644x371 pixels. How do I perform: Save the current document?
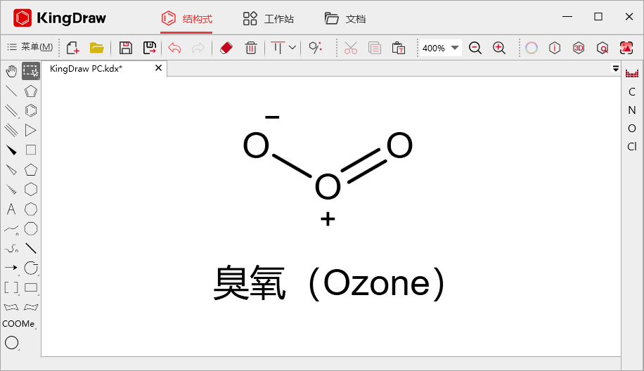(x=126, y=48)
